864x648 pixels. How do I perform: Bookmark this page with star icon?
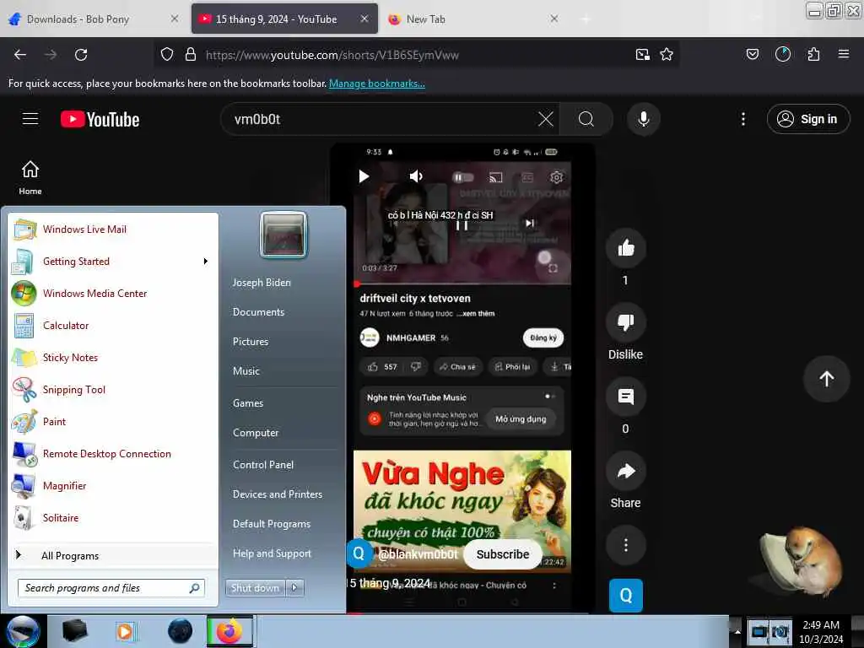[x=667, y=55]
